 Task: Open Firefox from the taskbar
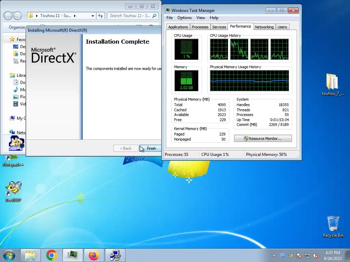coord(94,255)
